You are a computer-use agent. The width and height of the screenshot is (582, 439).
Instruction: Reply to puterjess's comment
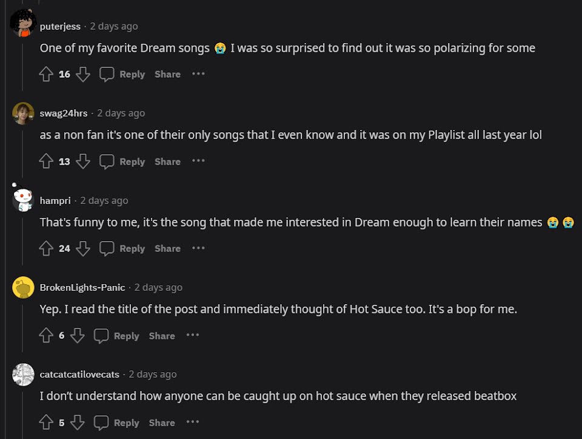click(x=122, y=74)
